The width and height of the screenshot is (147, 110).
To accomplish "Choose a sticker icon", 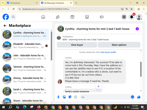I will 70,97.
